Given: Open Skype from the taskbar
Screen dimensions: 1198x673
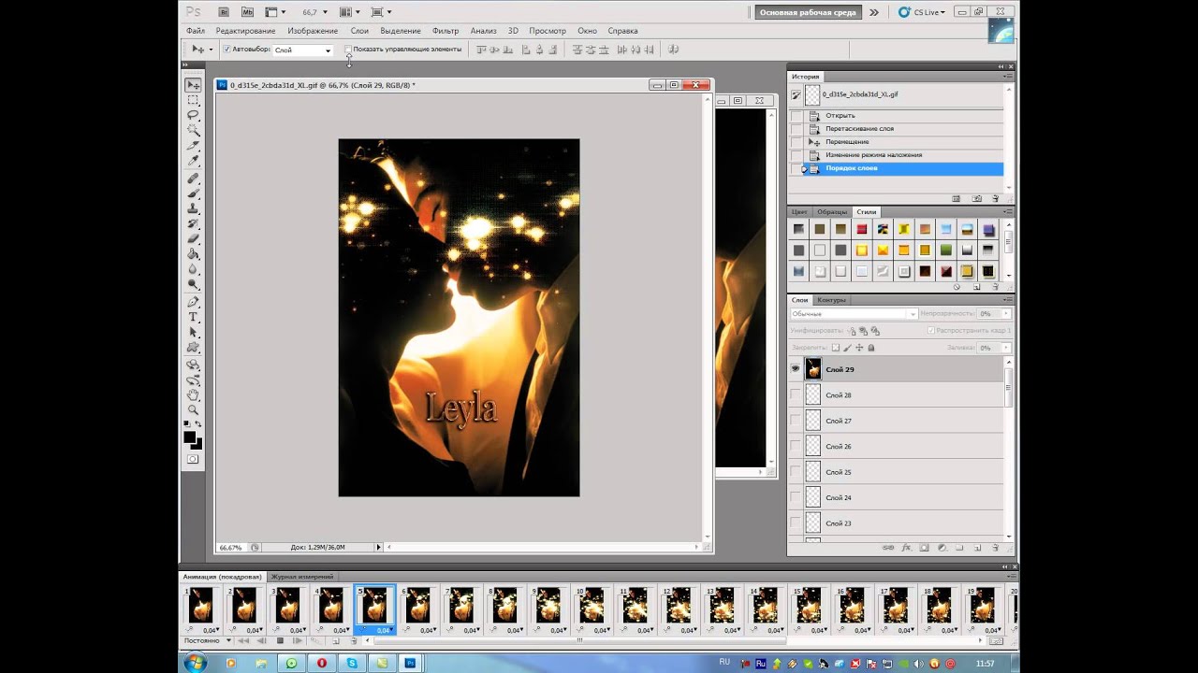Looking at the screenshot, I should coord(352,662).
